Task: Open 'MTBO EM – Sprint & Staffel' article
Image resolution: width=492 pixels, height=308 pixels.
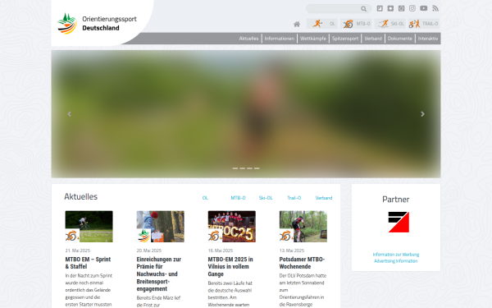Action: [88, 263]
